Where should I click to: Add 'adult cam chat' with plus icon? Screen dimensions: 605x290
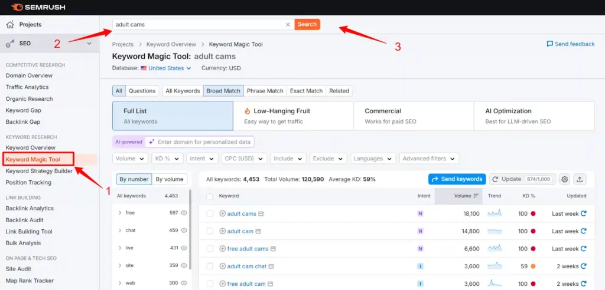point(222,266)
